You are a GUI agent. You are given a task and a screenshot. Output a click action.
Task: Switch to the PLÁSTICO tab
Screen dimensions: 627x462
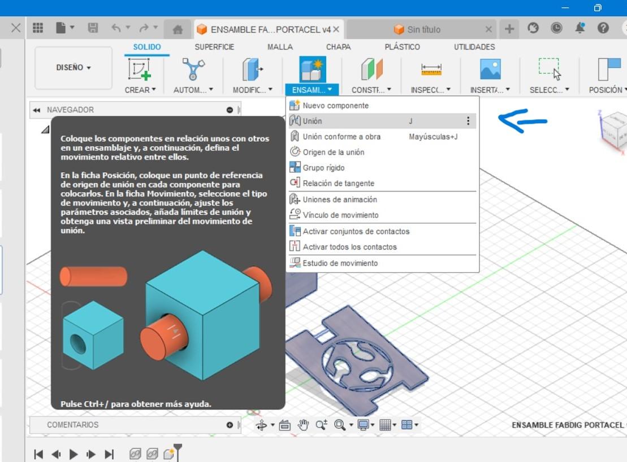(403, 47)
